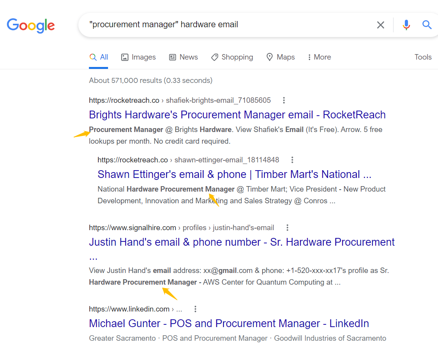Select the All results tab

click(x=99, y=57)
